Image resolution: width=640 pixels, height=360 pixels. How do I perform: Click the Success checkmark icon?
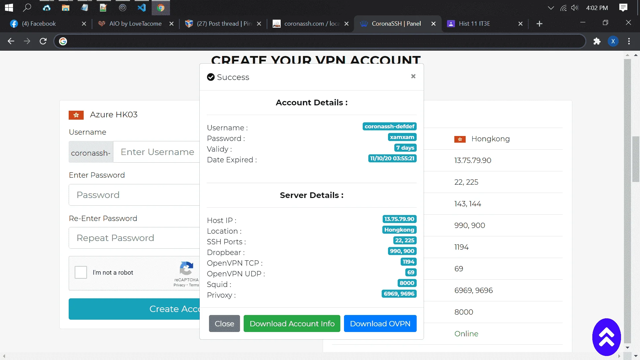[211, 77]
